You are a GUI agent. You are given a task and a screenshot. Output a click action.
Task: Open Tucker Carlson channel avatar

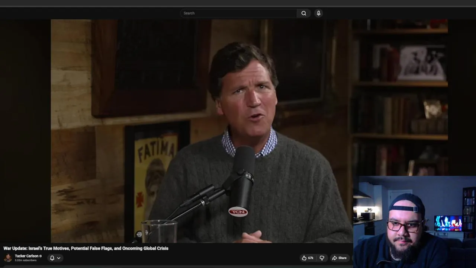point(8,258)
